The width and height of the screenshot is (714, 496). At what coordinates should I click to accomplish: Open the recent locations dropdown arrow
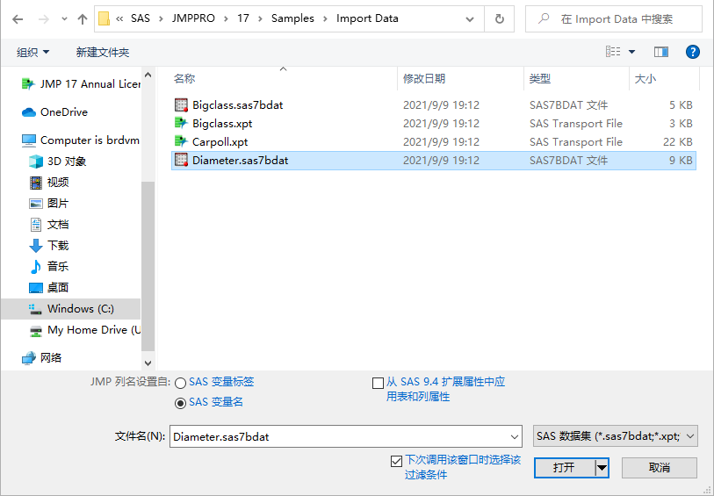pos(64,19)
